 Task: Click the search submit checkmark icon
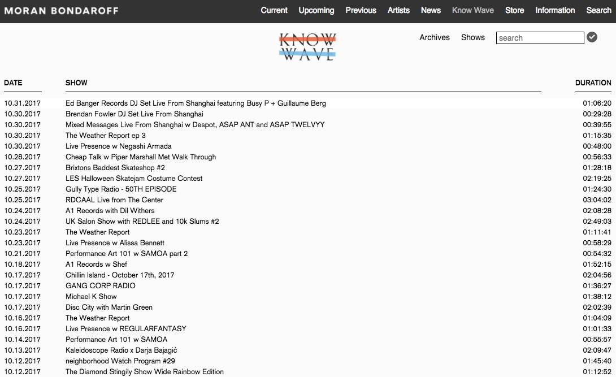[592, 37]
